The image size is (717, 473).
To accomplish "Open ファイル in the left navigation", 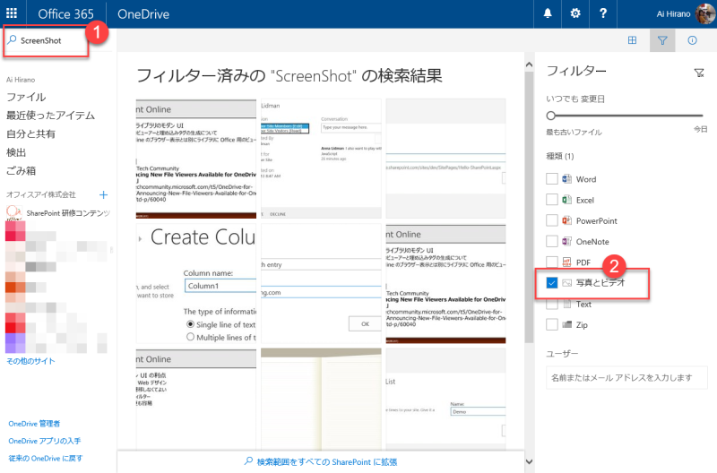I will coord(26,97).
